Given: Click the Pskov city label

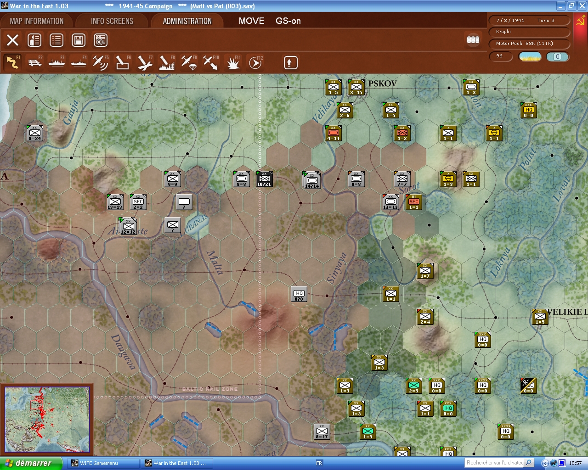Looking at the screenshot, I should 382,84.
